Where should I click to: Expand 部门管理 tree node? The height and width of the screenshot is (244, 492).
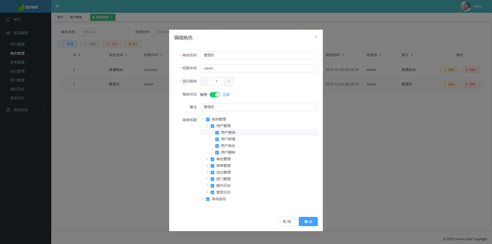click(208, 179)
